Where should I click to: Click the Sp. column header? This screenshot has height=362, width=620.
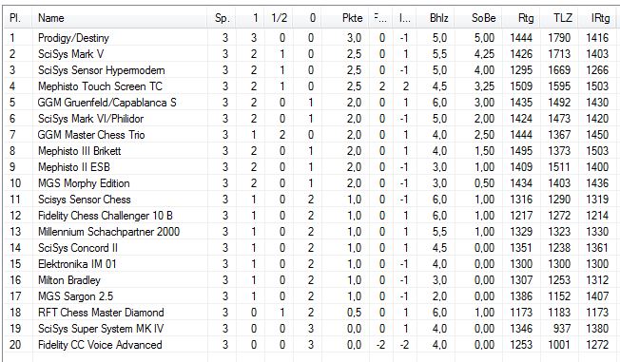(222, 18)
